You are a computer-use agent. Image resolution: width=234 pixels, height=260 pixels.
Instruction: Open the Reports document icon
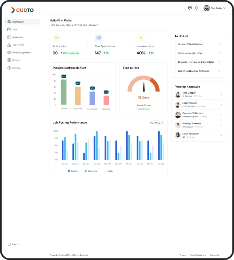point(9,60)
